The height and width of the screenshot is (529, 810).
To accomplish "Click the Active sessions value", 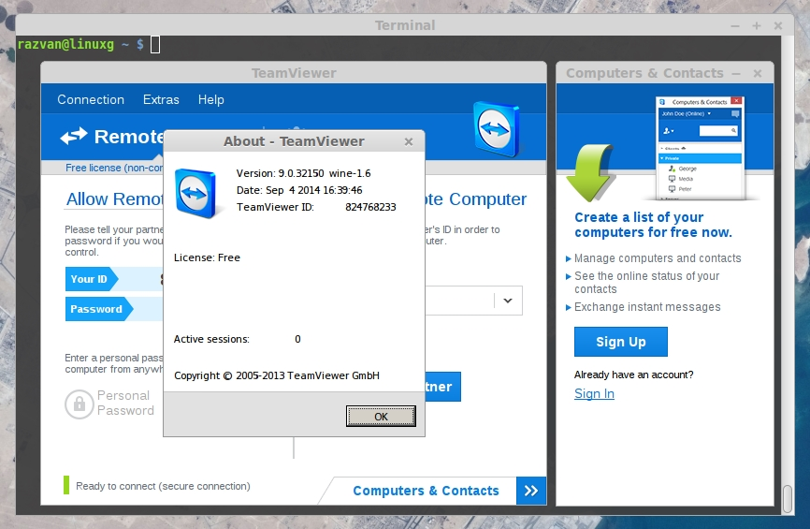I will (297, 339).
